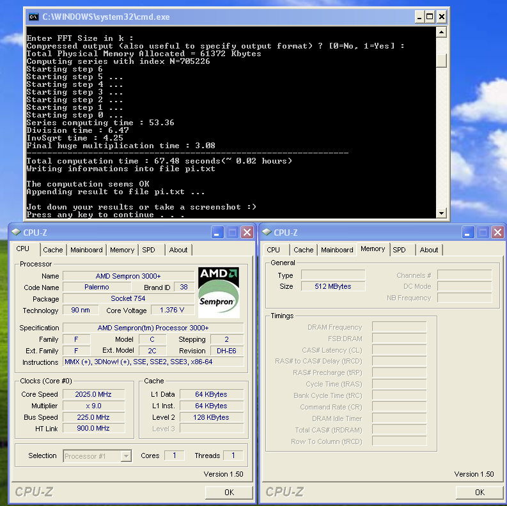Click the right CPU-Z title bar text
Viewport: 507px width, 506px height.
tap(286, 233)
